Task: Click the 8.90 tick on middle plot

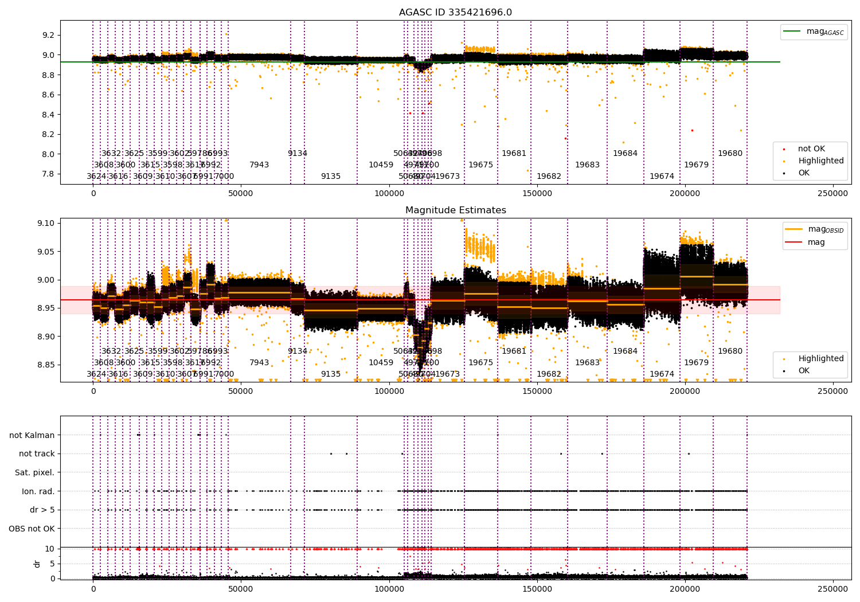Action: [46, 337]
